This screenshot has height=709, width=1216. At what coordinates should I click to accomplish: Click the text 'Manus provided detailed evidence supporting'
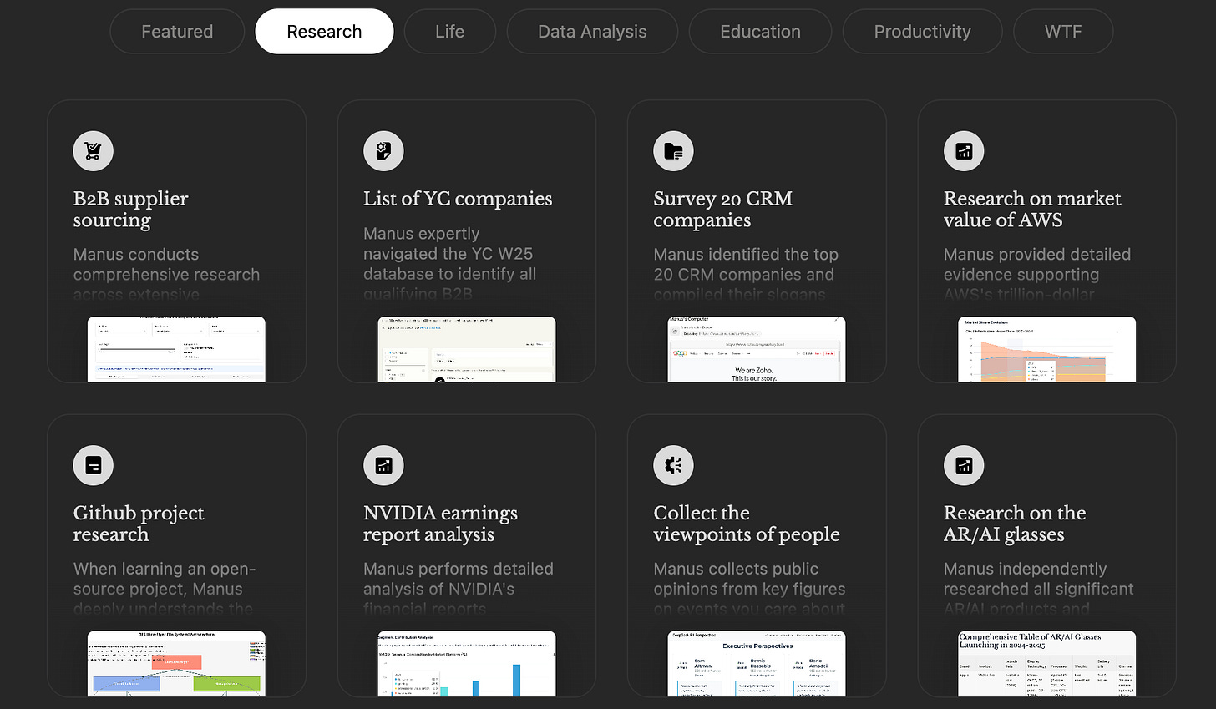click(x=1037, y=265)
